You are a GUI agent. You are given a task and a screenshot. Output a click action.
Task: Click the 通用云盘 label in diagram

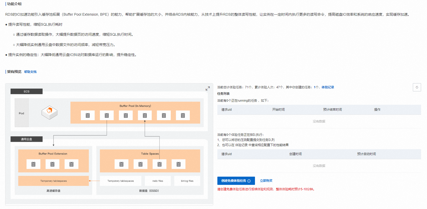click(x=27, y=139)
